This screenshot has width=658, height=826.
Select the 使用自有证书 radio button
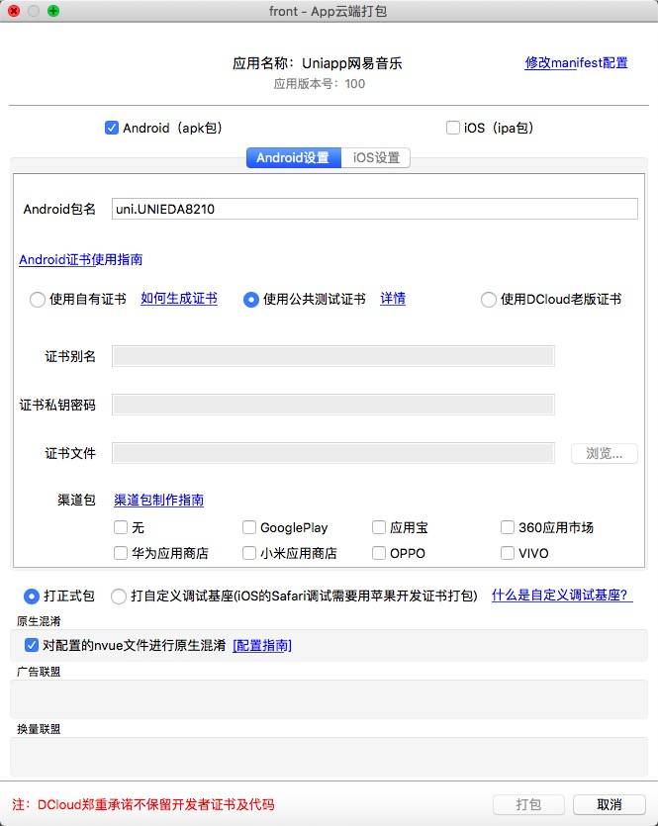coord(38,300)
